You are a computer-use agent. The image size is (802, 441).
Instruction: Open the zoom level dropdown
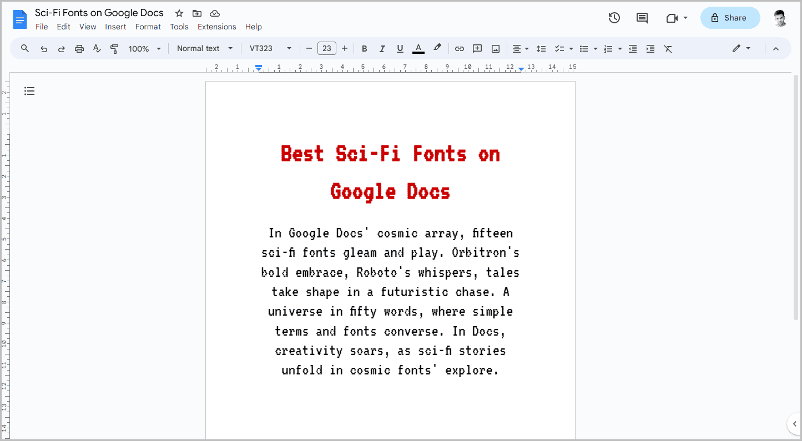point(144,48)
